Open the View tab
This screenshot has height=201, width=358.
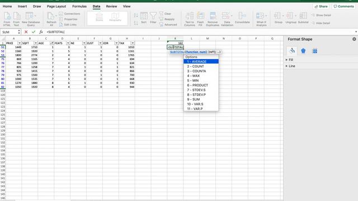[x=127, y=6]
